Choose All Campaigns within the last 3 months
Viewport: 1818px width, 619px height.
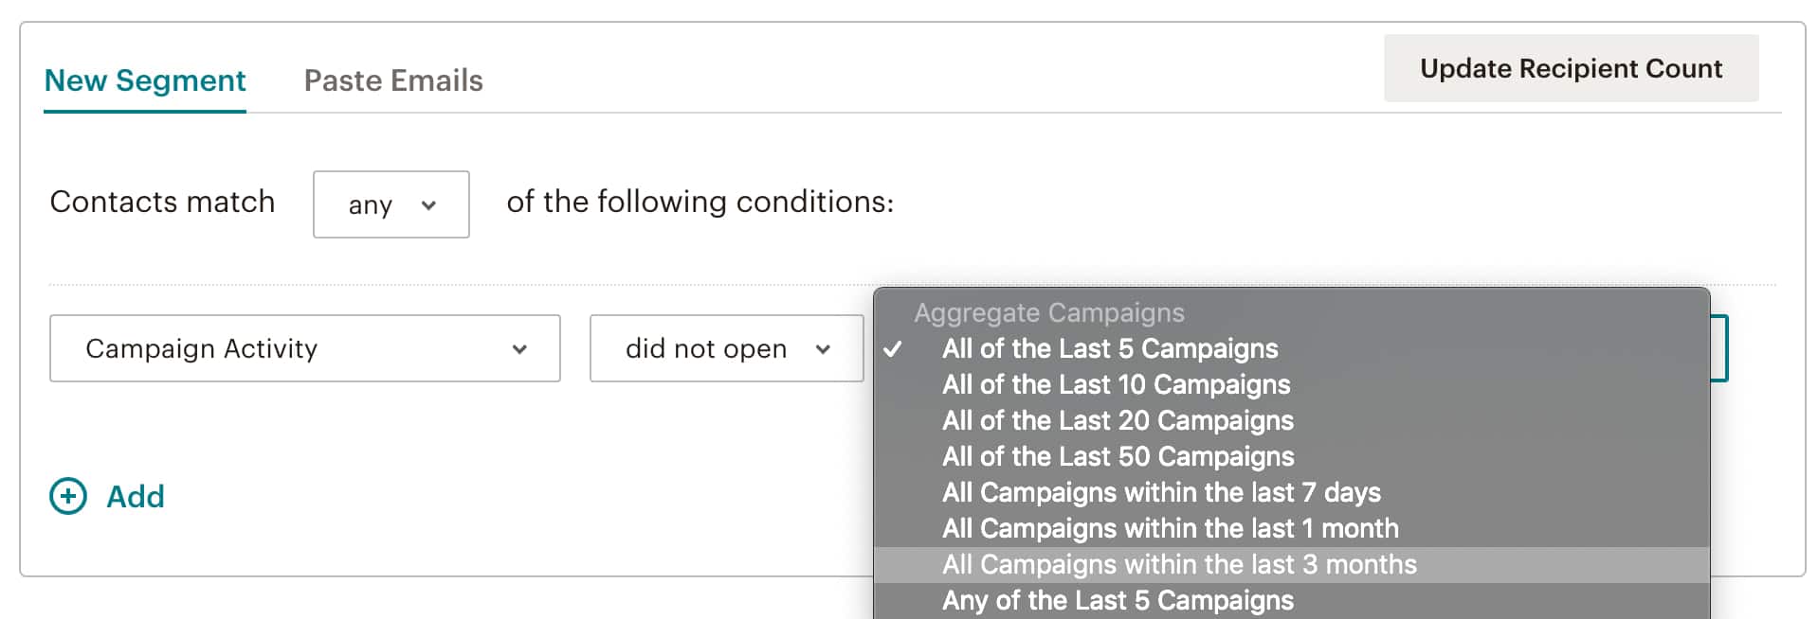point(1179,564)
